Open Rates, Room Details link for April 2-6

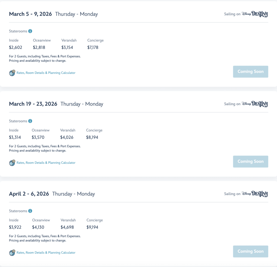(x=46, y=253)
